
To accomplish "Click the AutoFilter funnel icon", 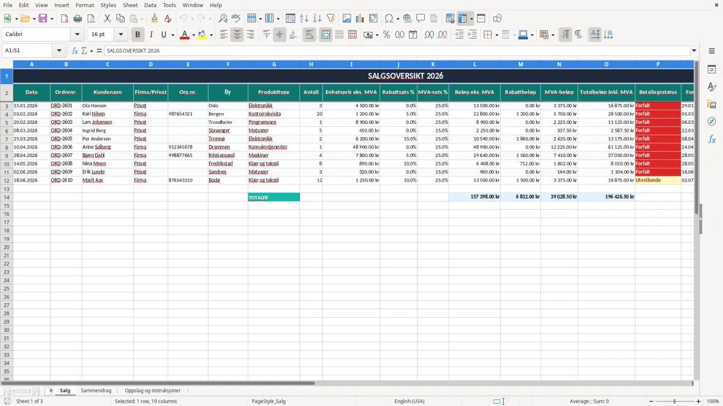I will point(331,19).
